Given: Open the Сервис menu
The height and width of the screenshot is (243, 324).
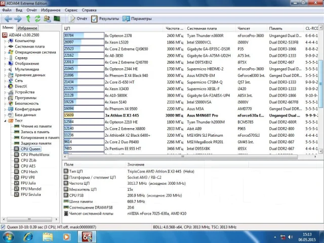Looking at the screenshot, I should [x=71, y=10].
